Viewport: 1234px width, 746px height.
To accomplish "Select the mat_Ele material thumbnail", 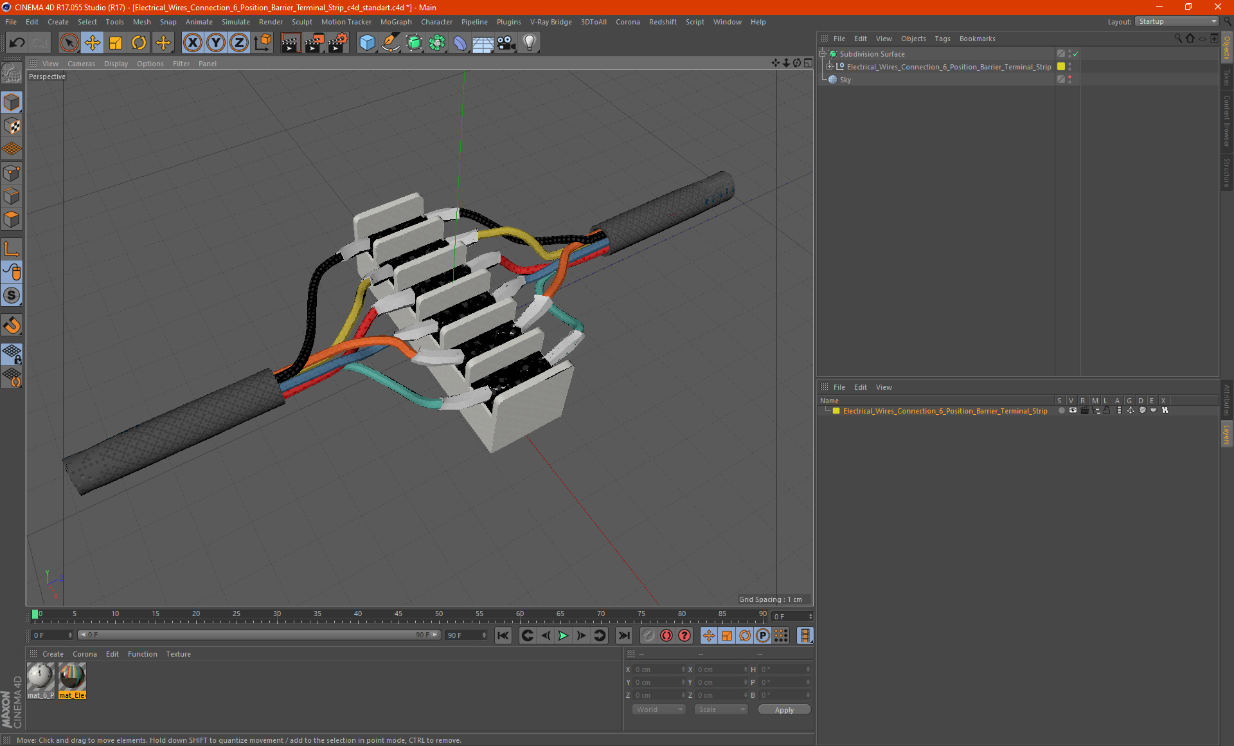I will (x=72, y=677).
